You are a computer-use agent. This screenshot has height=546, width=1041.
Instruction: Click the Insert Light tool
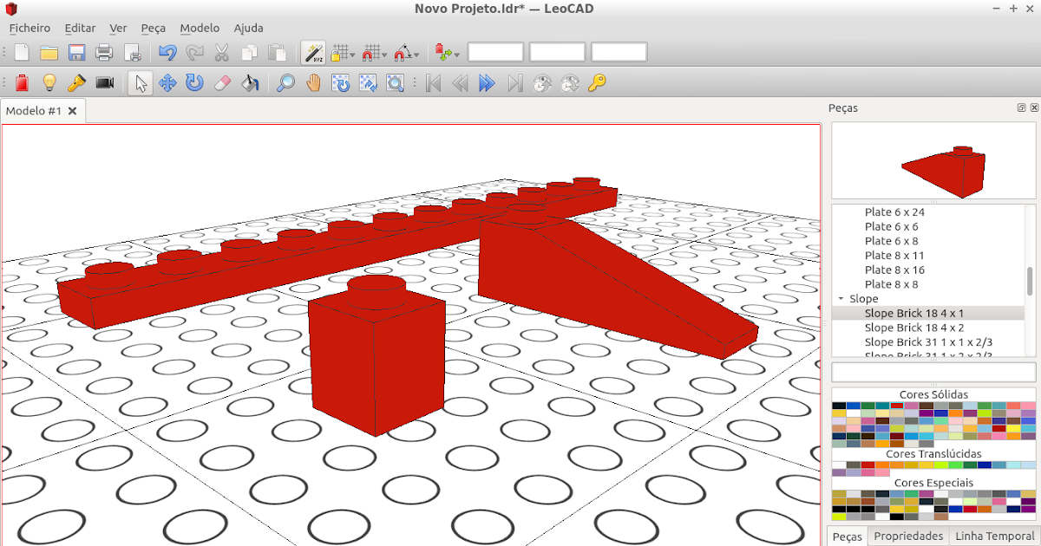(49, 83)
